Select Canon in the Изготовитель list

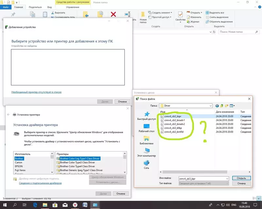(18, 162)
